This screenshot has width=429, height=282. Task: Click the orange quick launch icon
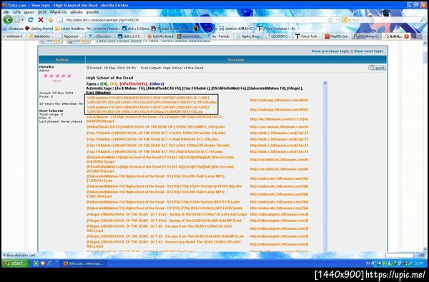(43, 263)
